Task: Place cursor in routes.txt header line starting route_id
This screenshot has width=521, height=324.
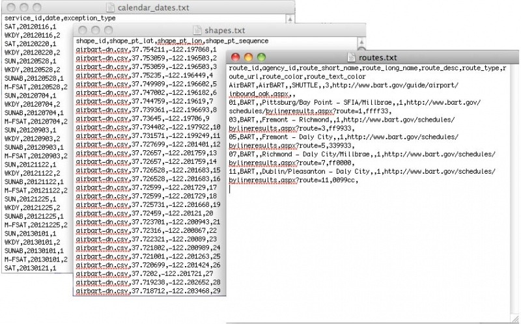Action: click(367, 68)
